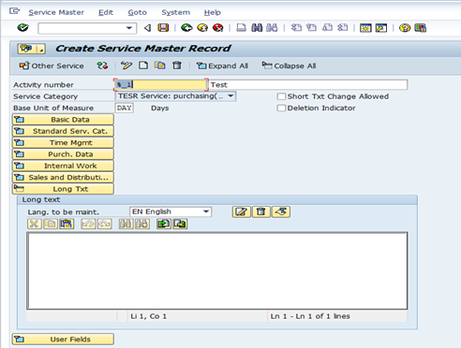Click the Customize Local Layout icon
The height and width of the screenshot is (348, 461).
[x=421, y=28]
